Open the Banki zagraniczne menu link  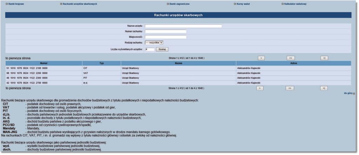[x=179, y=4]
